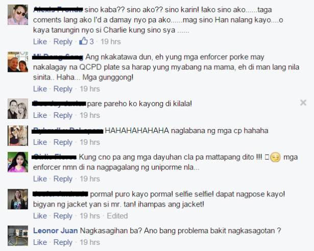This screenshot has width=314, height=251.
Task: Like the 'sino kaba??' comment
Action: tap(40, 42)
